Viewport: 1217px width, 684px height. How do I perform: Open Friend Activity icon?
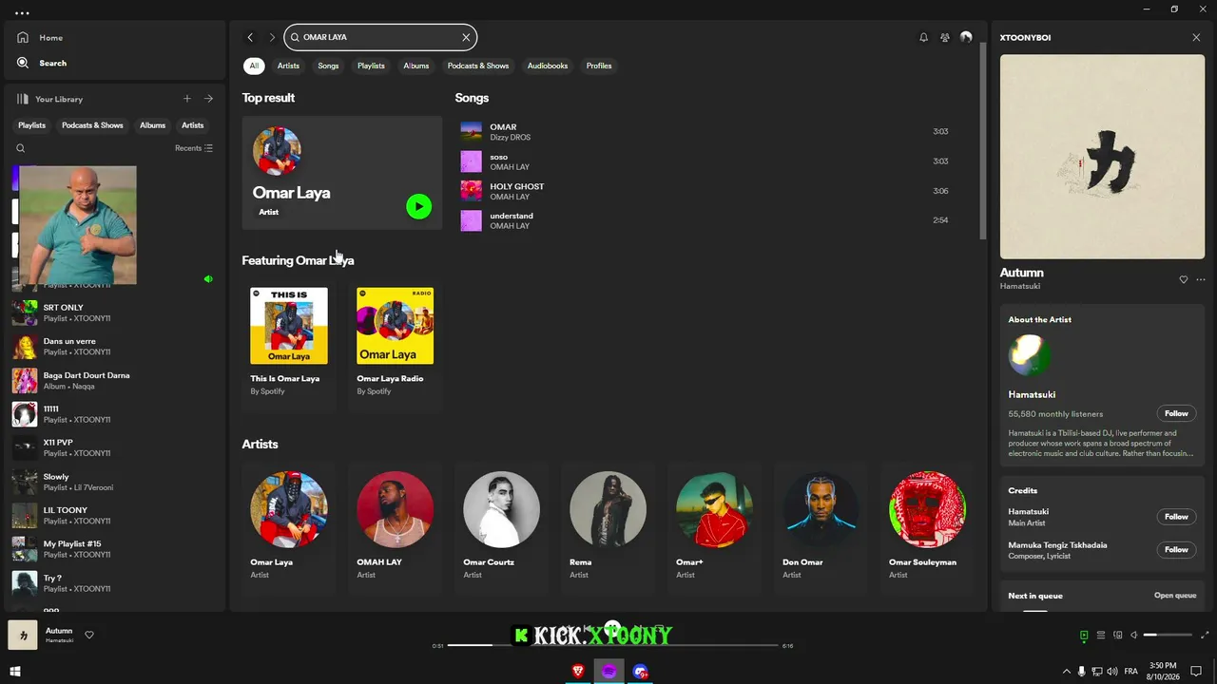click(945, 37)
